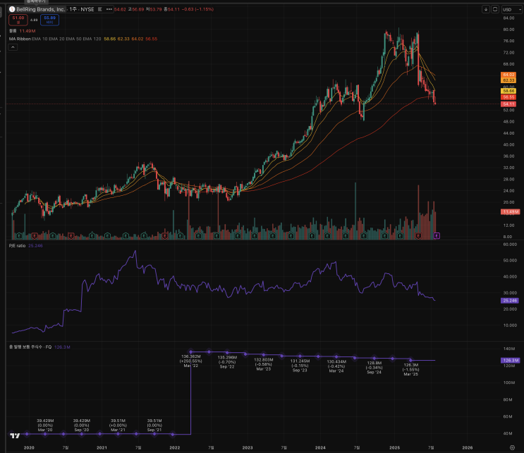Click the NYSE exchange label in the legend

(x=87, y=9)
